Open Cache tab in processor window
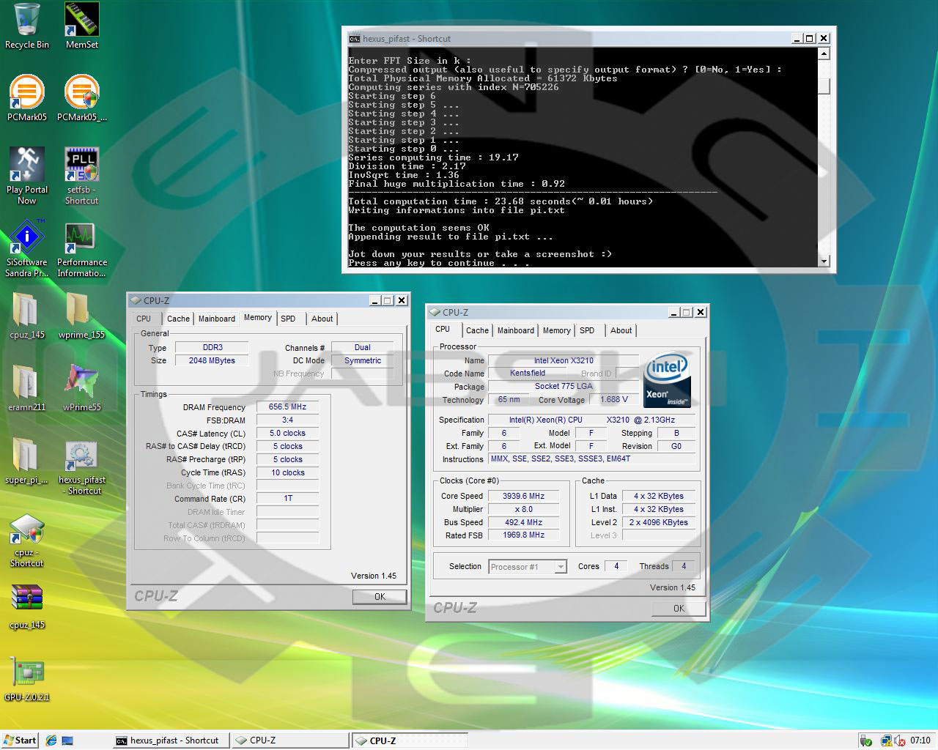The image size is (938, 750). [x=477, y=330]
